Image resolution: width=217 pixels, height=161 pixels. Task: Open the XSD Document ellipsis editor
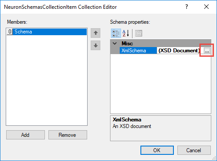coord(207,51)
